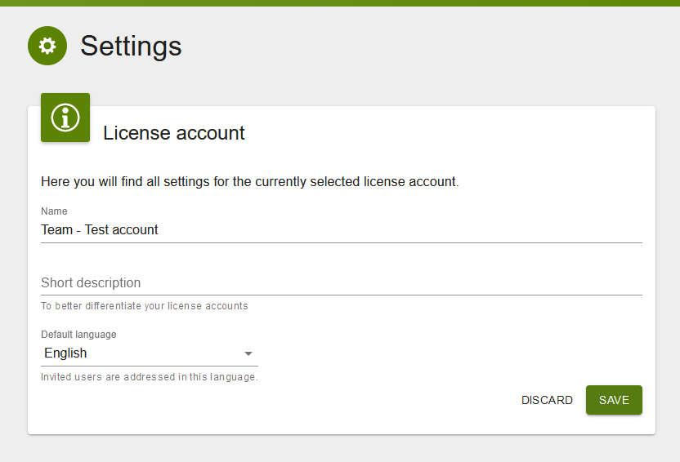
Task: Click the Settings gear icon
Action: pos(47,46)
